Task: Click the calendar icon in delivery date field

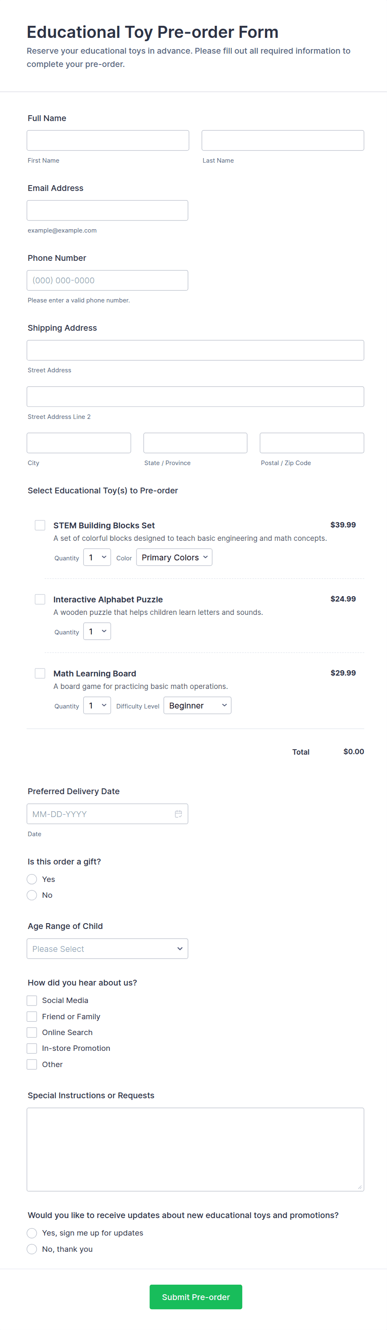Action: point(178,814)
